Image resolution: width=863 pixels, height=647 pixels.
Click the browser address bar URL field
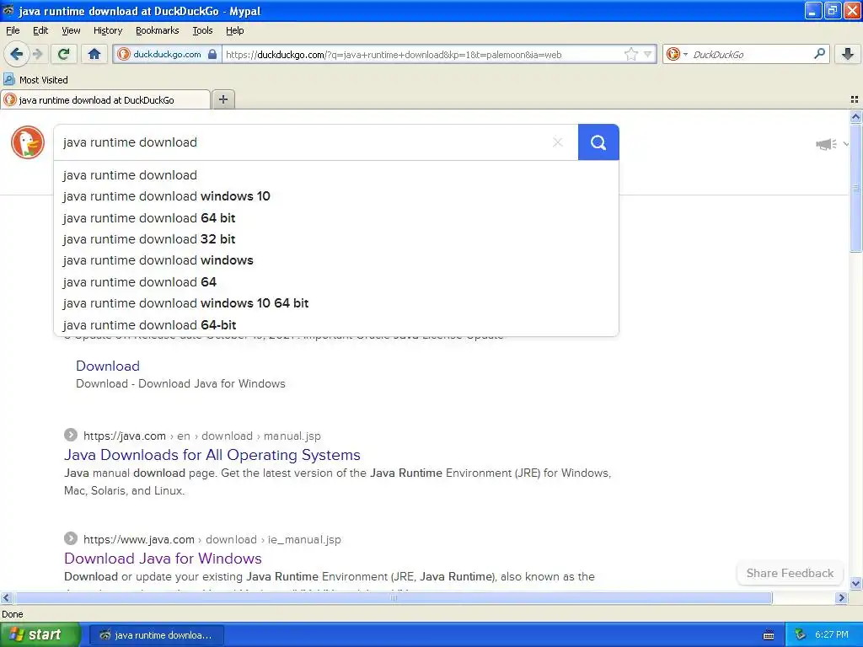coord(423,55)
